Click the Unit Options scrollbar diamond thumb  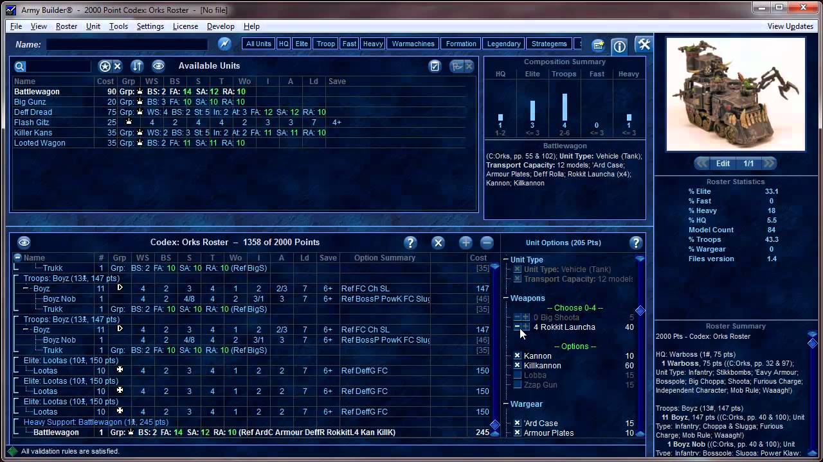coord(640,311)
